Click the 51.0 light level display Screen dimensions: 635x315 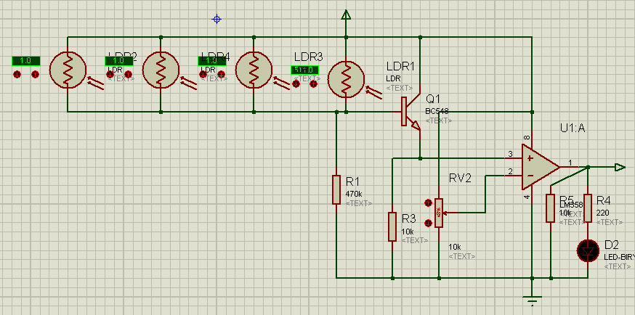point(304,70)
